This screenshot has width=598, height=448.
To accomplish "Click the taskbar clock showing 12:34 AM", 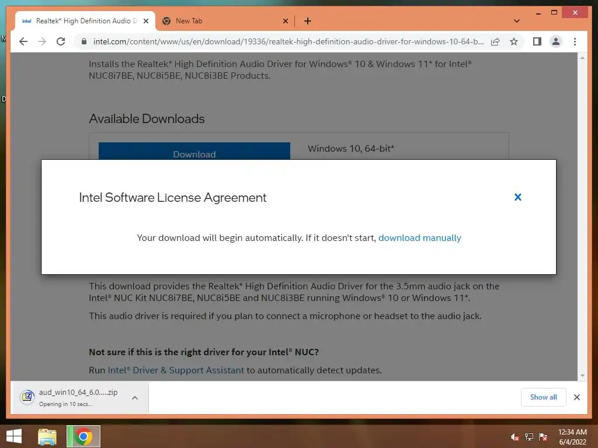I will (572, 436).
